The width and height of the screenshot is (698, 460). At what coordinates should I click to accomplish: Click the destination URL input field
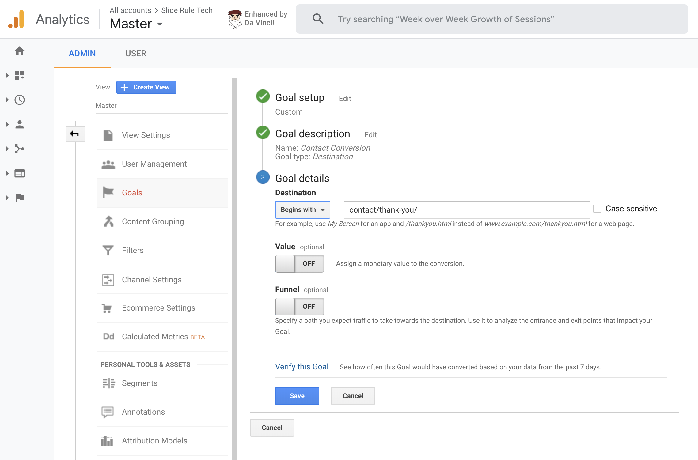pyautogui.click(x=466, y=210)
